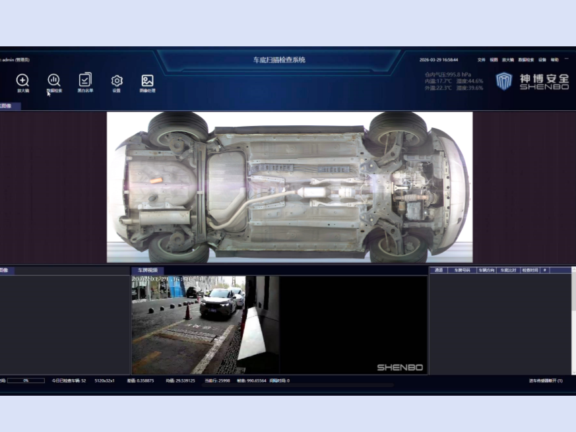Click the 湿度:44.6% humidity reading
This screenshot has width=576, height=432.
470,81
